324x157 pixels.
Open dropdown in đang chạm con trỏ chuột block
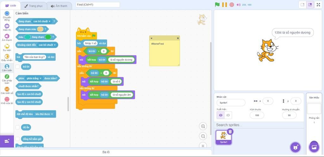42,21
